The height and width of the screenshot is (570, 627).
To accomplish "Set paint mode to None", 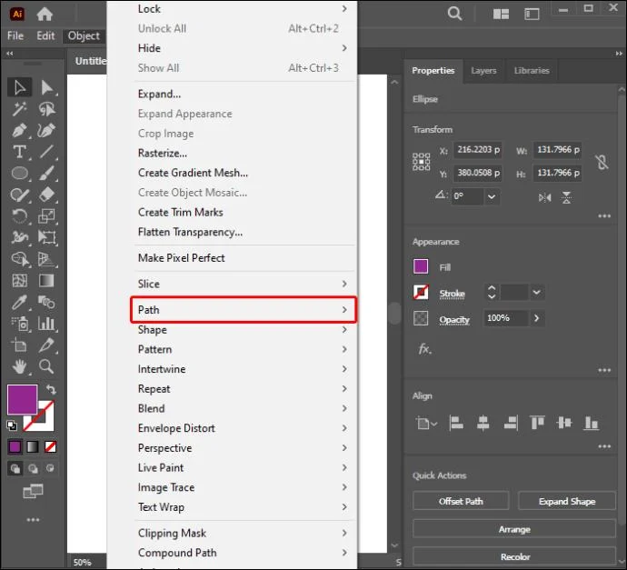I will [50, 446].
